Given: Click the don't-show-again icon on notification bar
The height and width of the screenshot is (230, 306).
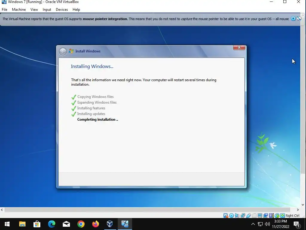Looking at the screenshot, I should (299, 19).
